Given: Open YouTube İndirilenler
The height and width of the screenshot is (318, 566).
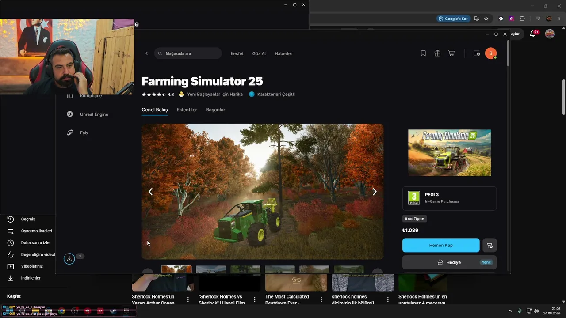Looking at the screenshot, I should coord(29,278).
